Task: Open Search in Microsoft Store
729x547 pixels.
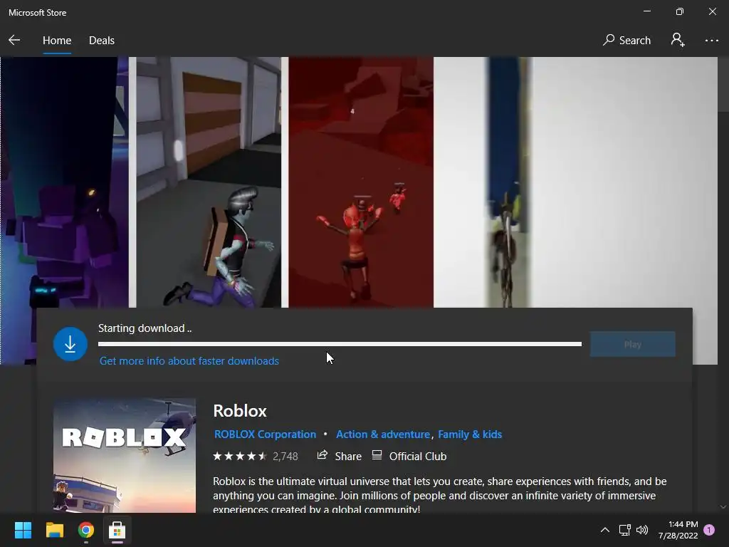Action: coord(626,41)
